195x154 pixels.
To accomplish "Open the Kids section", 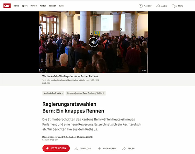I will [x=61, y=6].
